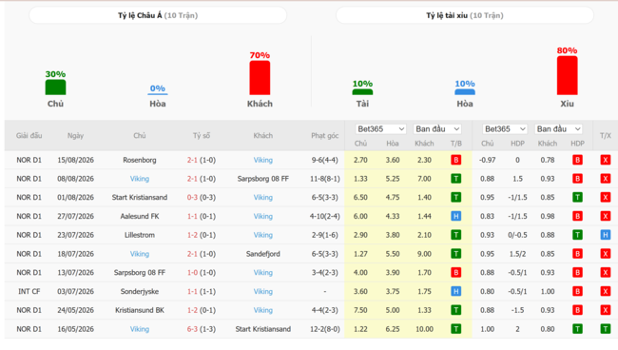The width and height of the screenshot is (618, 350).
Task: Click green T T/B icon in Sandefjord row
Action: click(x=456, y=254)
